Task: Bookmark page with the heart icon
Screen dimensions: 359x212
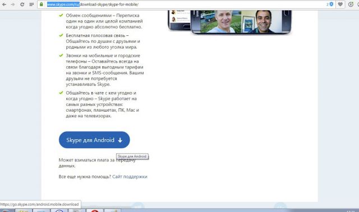Action: point(340,4)
